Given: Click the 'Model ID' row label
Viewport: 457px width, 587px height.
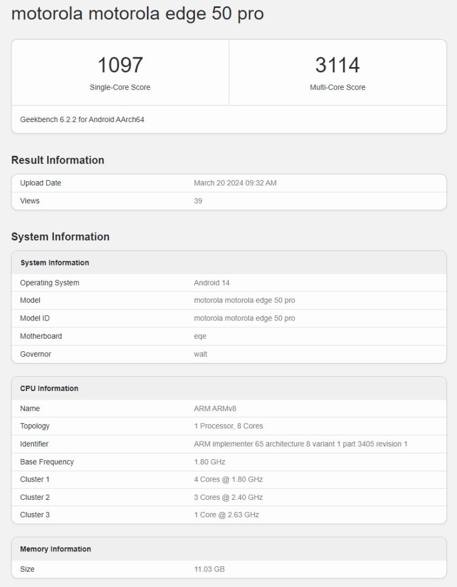Looking at the screenshot, I should (35, 318).
